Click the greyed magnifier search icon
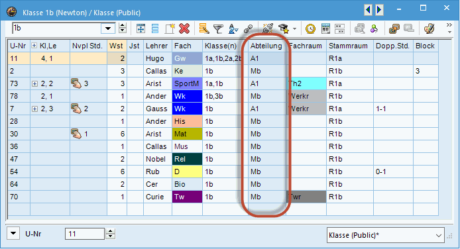The height and width of the screenshot is (249, 460). tap(360, 28)
